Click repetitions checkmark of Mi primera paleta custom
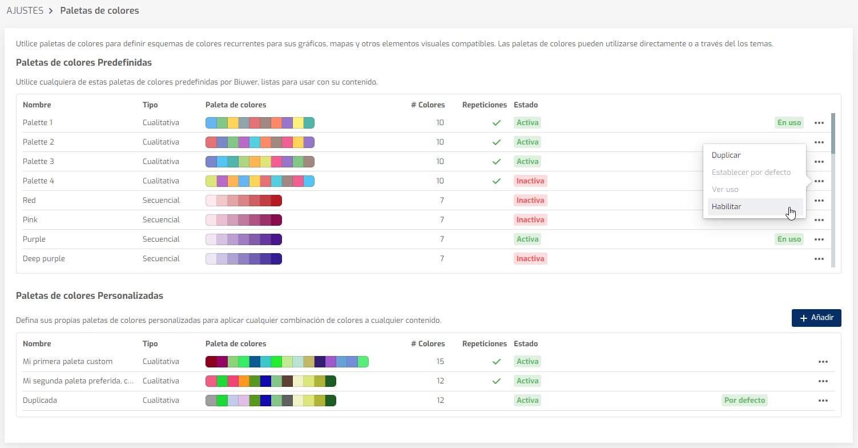 click(497, 362)
